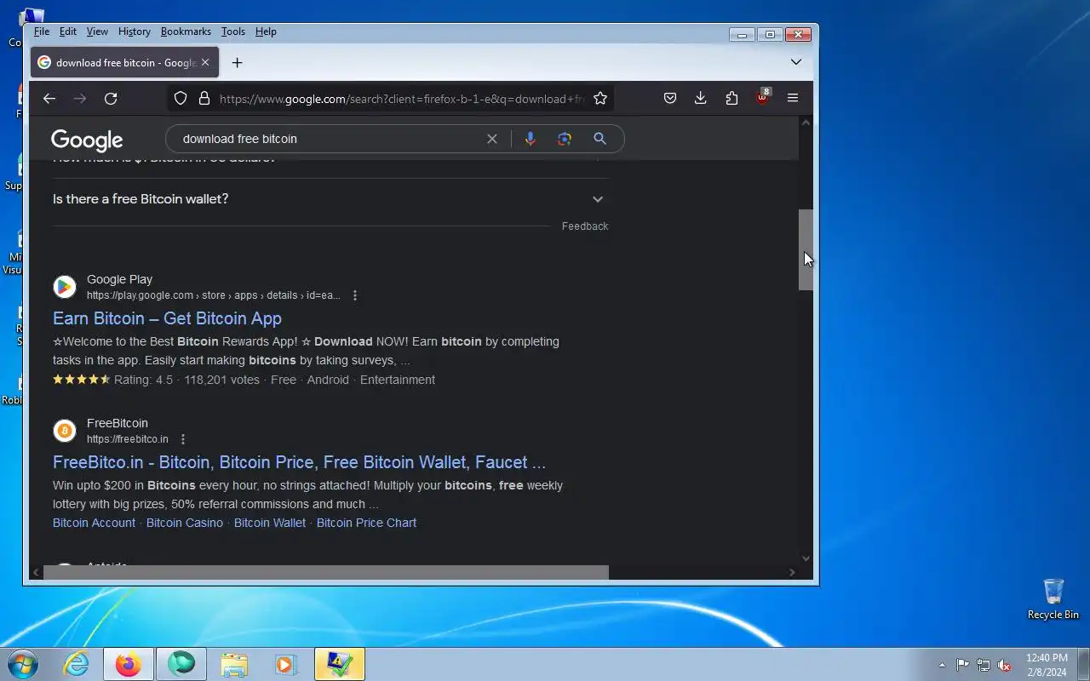Open the Edit menu
The image size is (1090, 681).
pyautogui.click(x=68, y=31)
